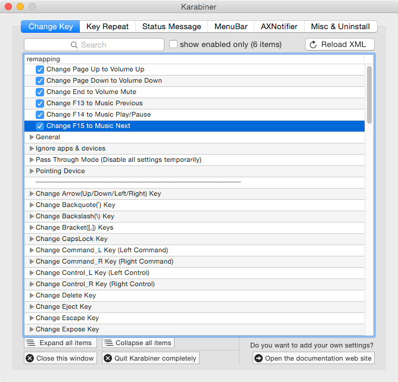Screen dimensions: 398x382
Task: Select the Change F13 to Music Previous row text
Action: tap(94, 103)
